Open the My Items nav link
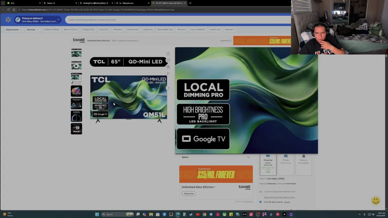This screenshot has height=218, width=388. (182, 29)
